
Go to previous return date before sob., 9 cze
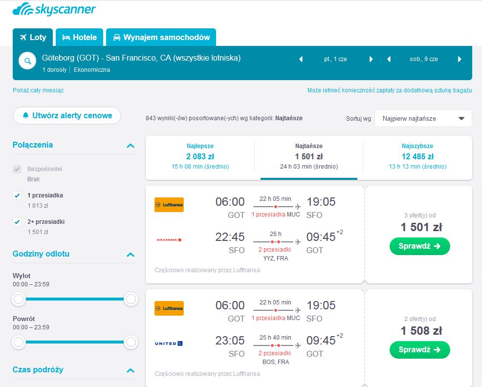[x=389, y=59]
